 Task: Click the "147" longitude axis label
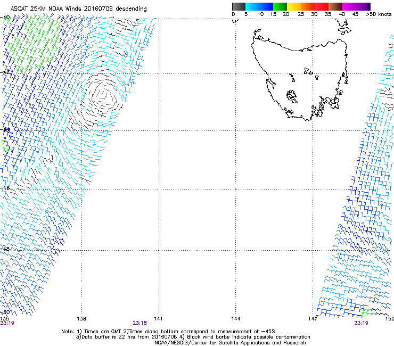point(313,319)
